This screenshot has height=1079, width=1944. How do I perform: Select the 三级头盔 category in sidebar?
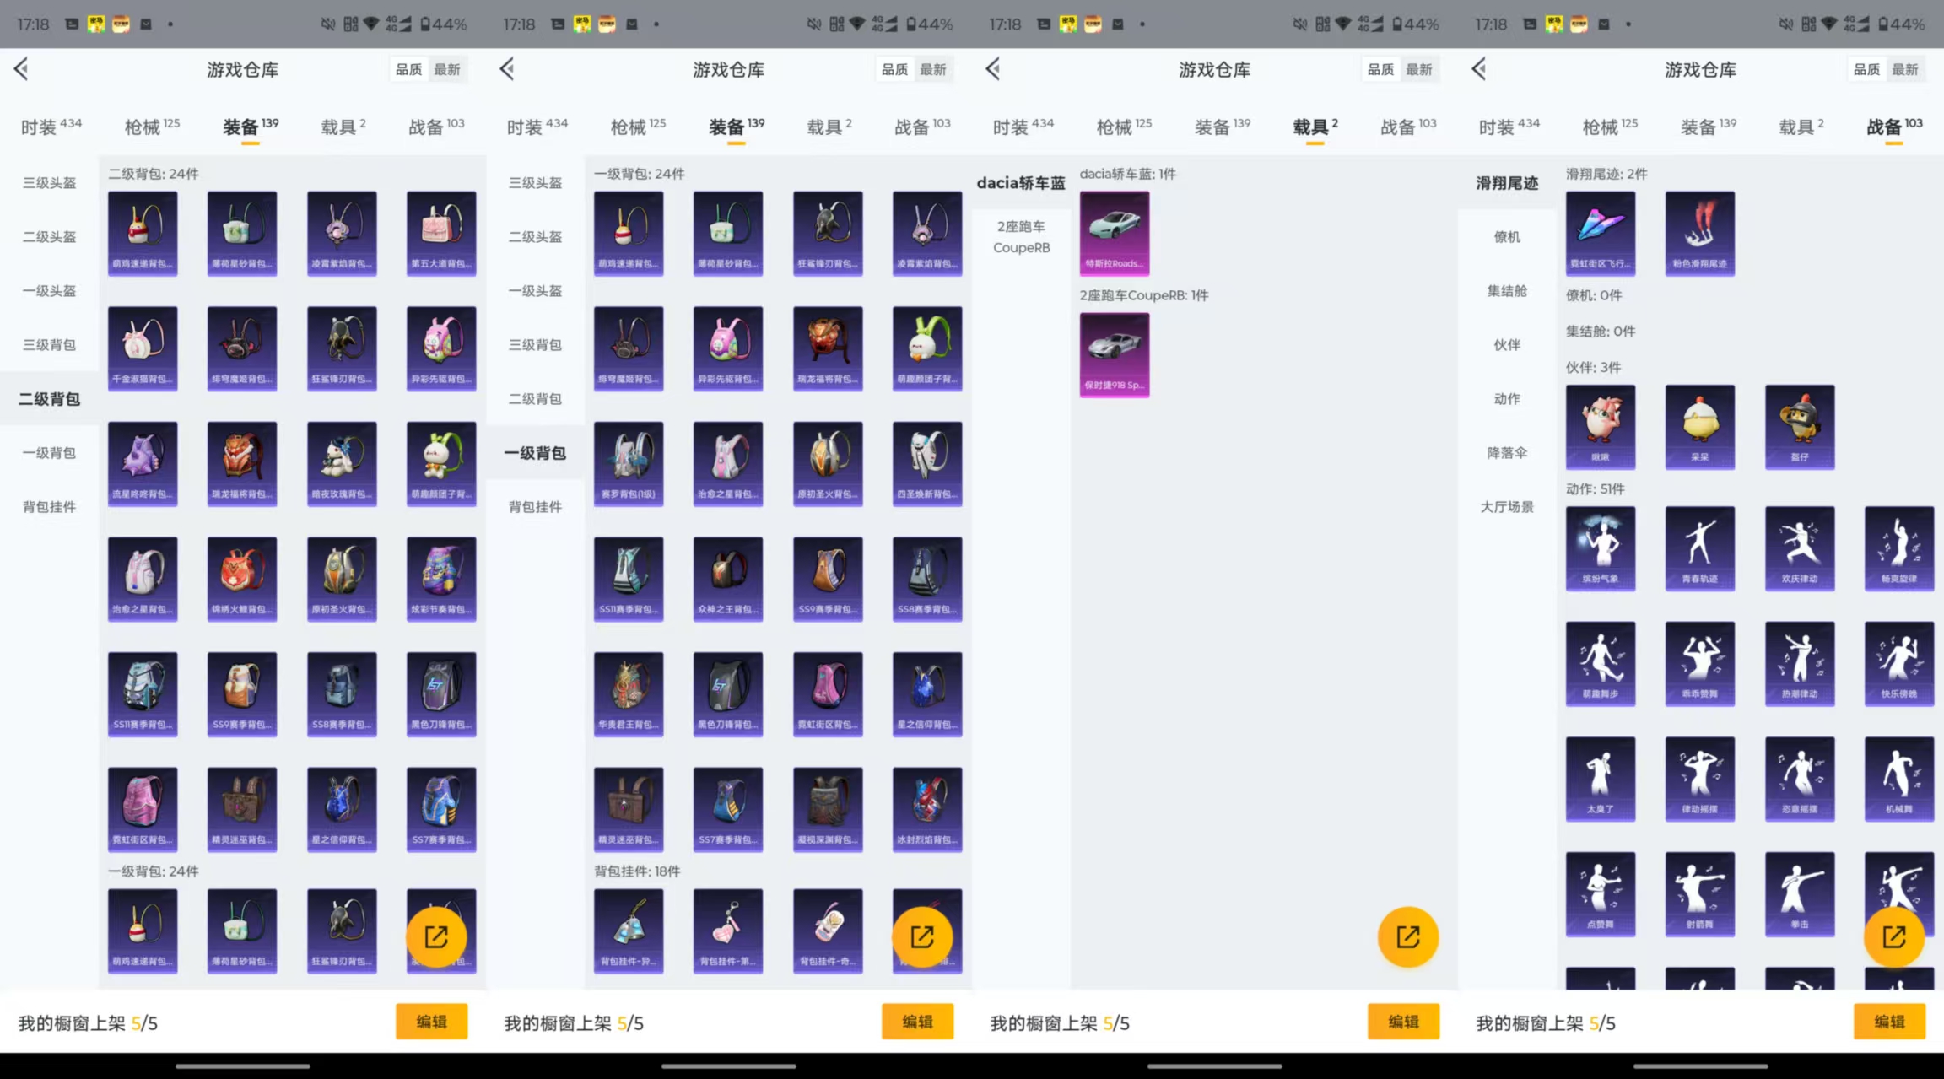click(x=48, y=182)
